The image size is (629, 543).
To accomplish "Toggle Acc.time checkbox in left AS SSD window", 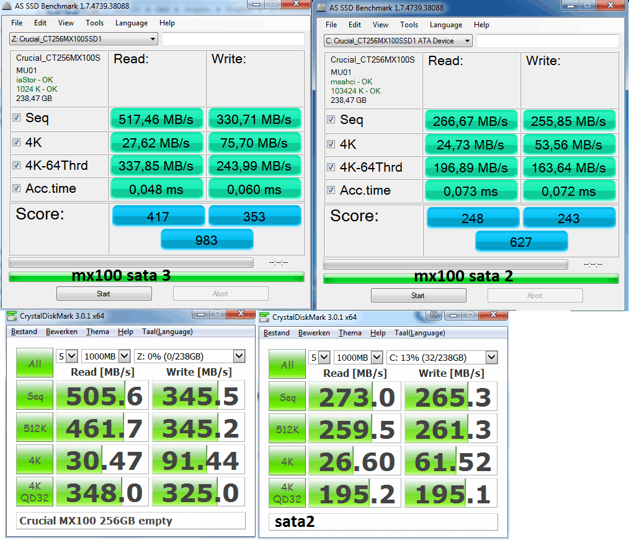I will click(x=17, y=188).
